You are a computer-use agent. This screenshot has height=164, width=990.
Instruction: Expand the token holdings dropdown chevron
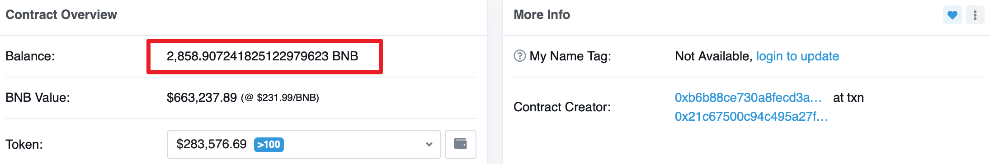click(x=429, y=145)
